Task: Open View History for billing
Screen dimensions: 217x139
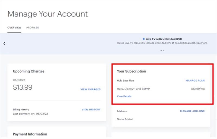Action: (91, 110)
